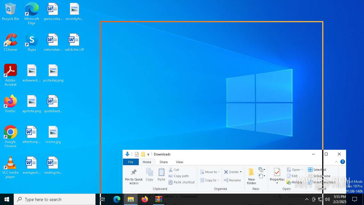Click Select all in the ribbon
The image size is (364, 205).
tap(317, 170)
